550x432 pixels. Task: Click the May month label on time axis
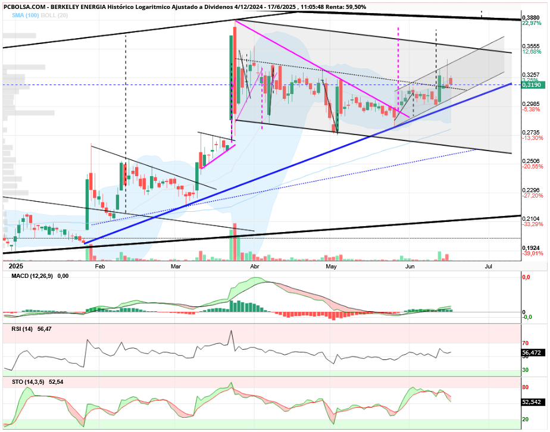click(331, 267)
